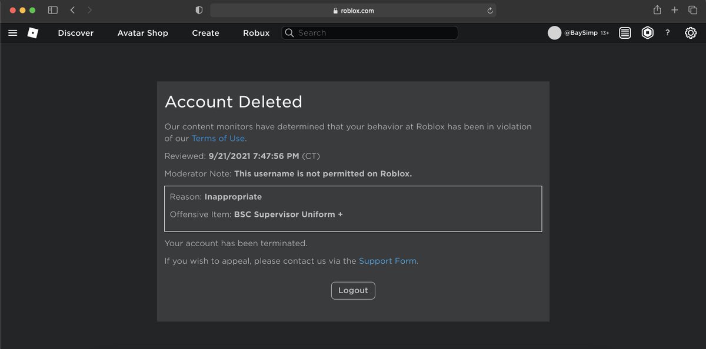This screenshot has width=706, height=349.
Task: Reload the page with refresh icon
Action: click(489, 10)
